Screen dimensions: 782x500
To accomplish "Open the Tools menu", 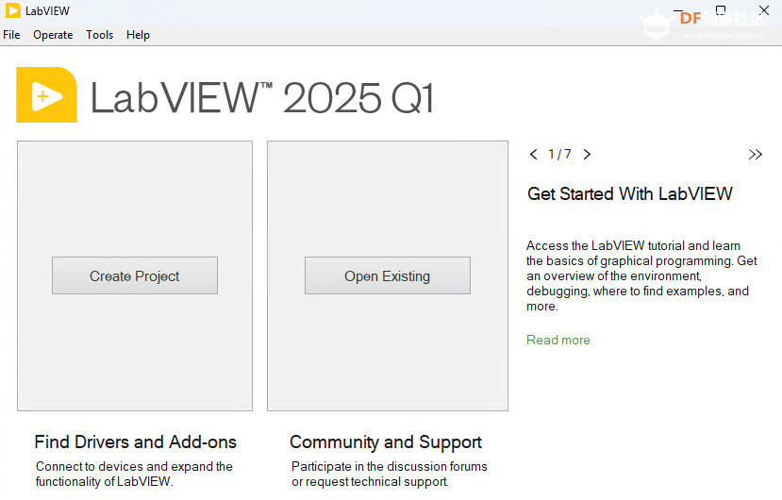I will pos(100,35).
